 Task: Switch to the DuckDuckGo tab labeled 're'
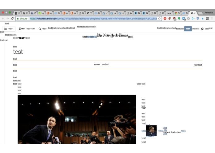pos(73,13)
